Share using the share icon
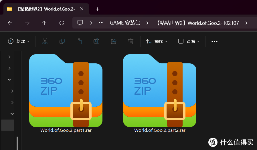This screenshot has height=150, width=257. tap(114, 41)
